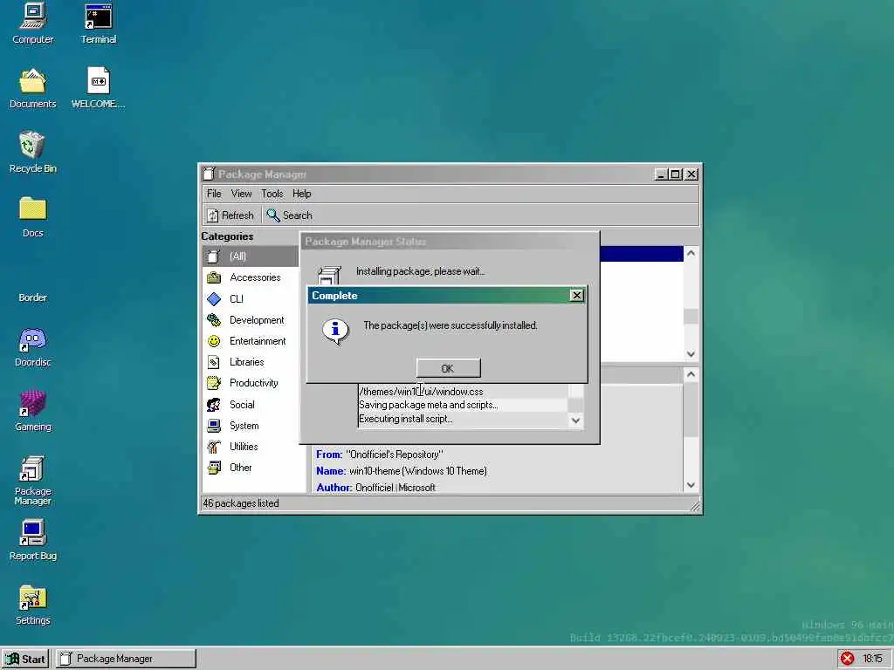This screenshot has width=894, height=670.
Task: Click details pane scroll-down arrow
Action: (x=691, y=485)
